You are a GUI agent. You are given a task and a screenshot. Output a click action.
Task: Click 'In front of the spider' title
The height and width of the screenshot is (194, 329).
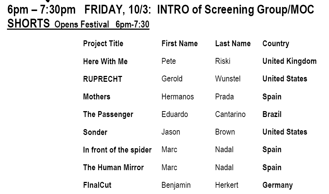[117, 150]
